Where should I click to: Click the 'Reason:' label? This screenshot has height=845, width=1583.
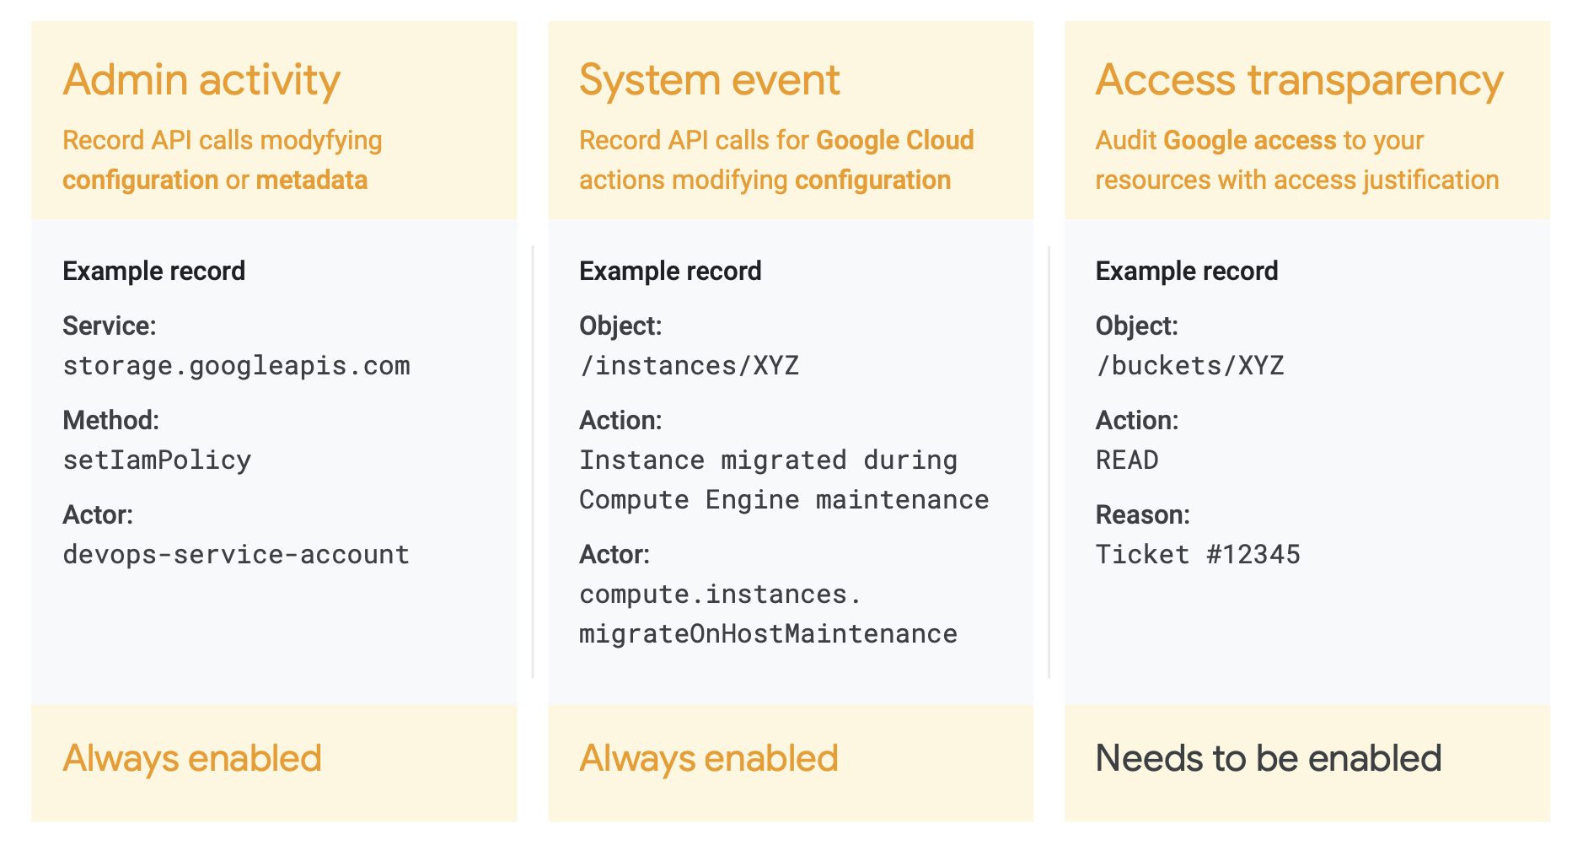(x=1143, y=514)
